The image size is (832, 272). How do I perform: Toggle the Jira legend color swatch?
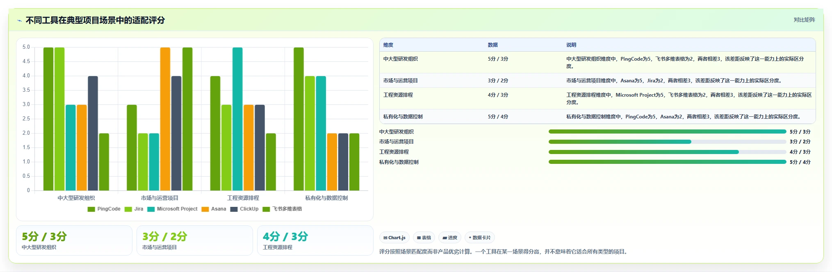[128, 209]
